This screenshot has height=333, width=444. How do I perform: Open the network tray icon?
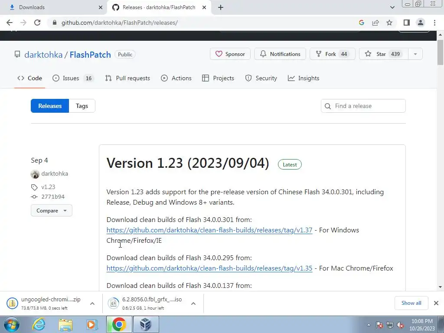tap(390, 325)
